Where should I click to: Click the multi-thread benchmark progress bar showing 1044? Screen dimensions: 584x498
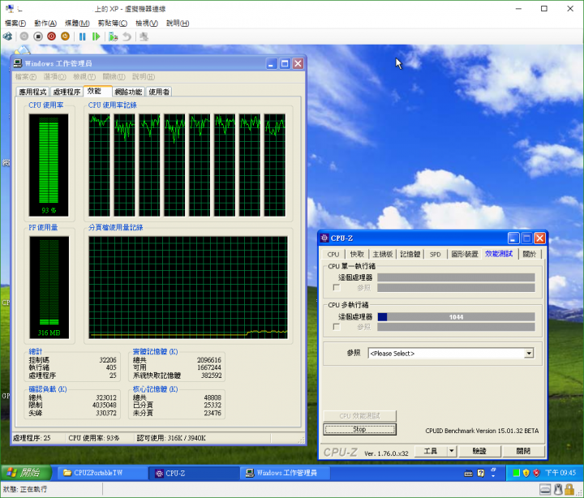[456, 317]
